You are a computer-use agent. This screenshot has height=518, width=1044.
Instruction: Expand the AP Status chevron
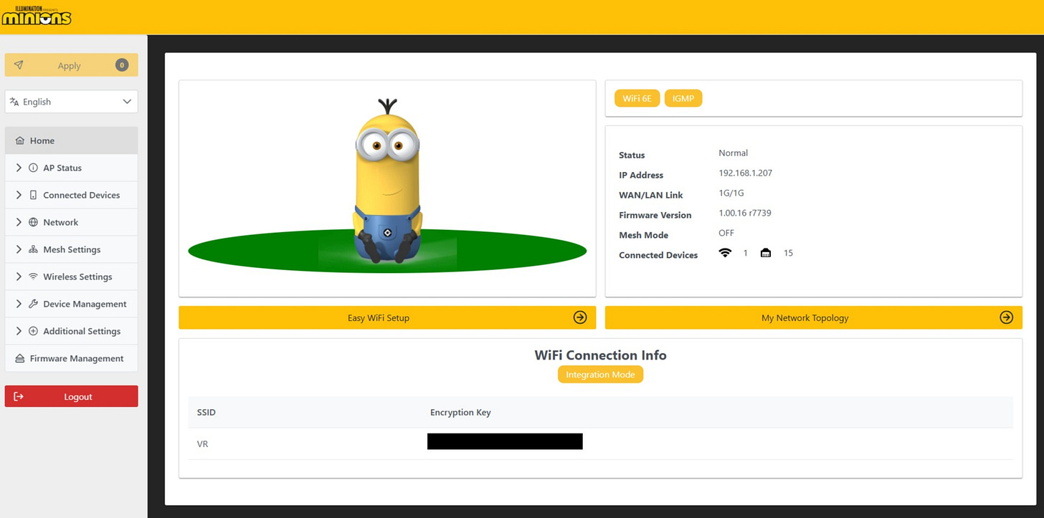[x=19, y=168]
